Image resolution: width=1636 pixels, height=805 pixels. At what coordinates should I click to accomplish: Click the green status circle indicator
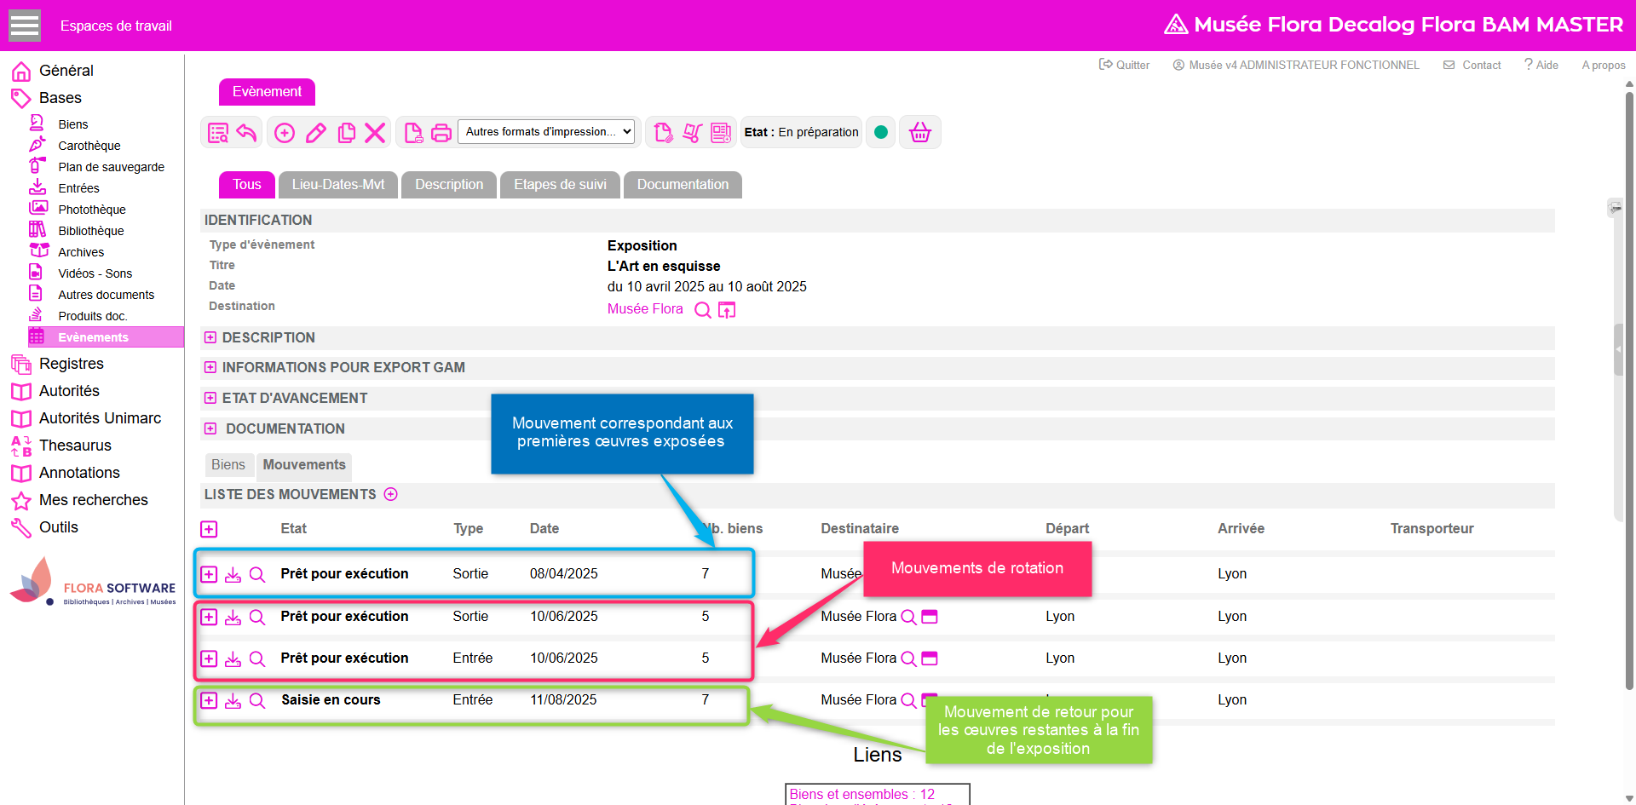(x=881, y=132)
